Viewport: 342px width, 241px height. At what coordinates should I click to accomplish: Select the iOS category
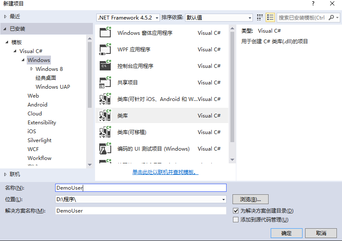pos(32,132)
